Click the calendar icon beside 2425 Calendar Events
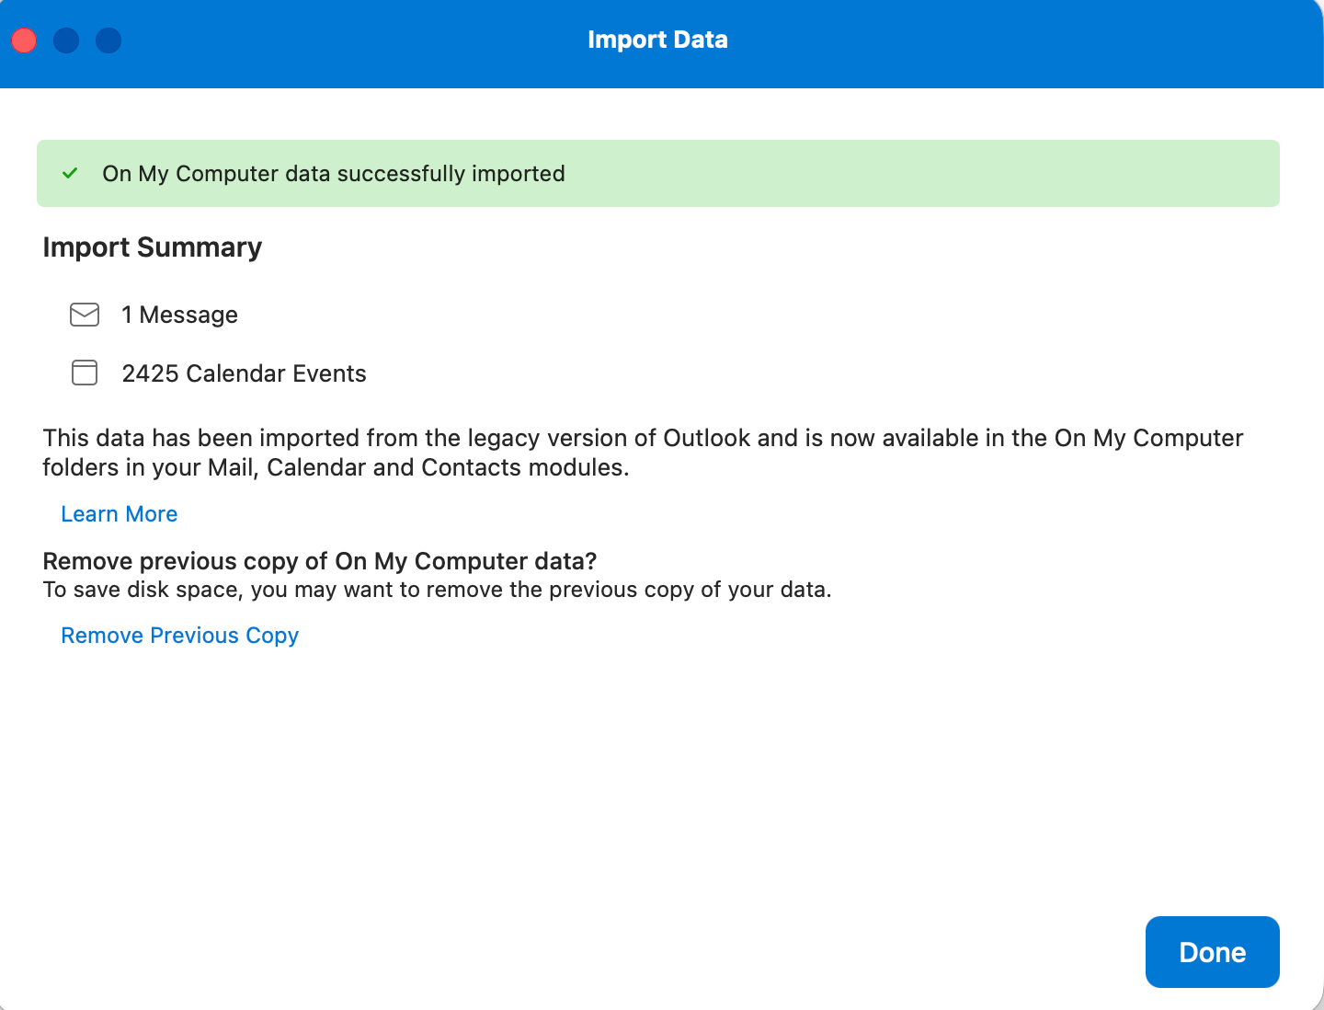The image size is (1324, 1010). pyautogui.click(x=85, y=373)
